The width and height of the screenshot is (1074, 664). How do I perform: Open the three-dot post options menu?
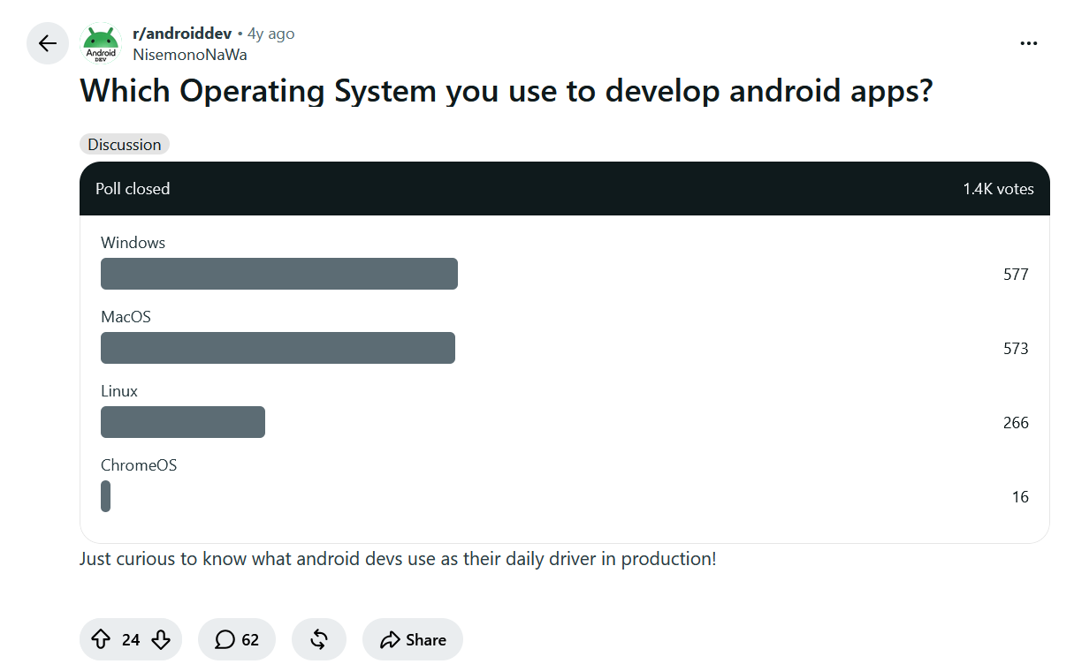click(x=1028, y=43)
